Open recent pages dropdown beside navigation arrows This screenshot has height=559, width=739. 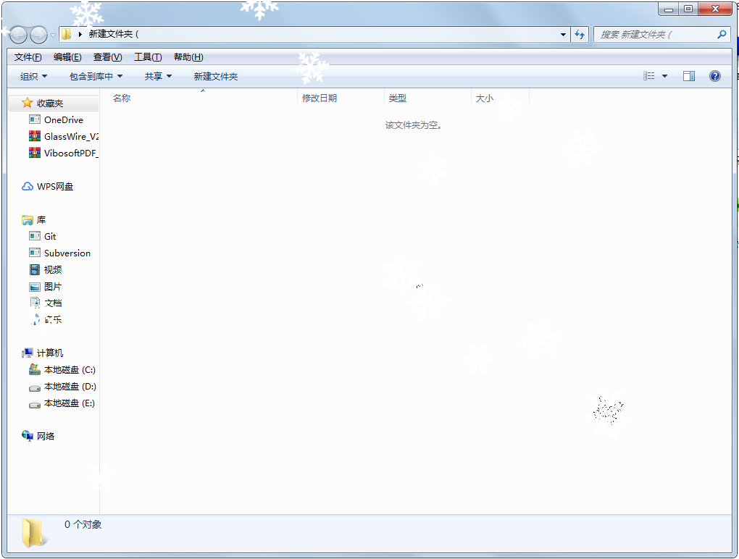(54, 35)
